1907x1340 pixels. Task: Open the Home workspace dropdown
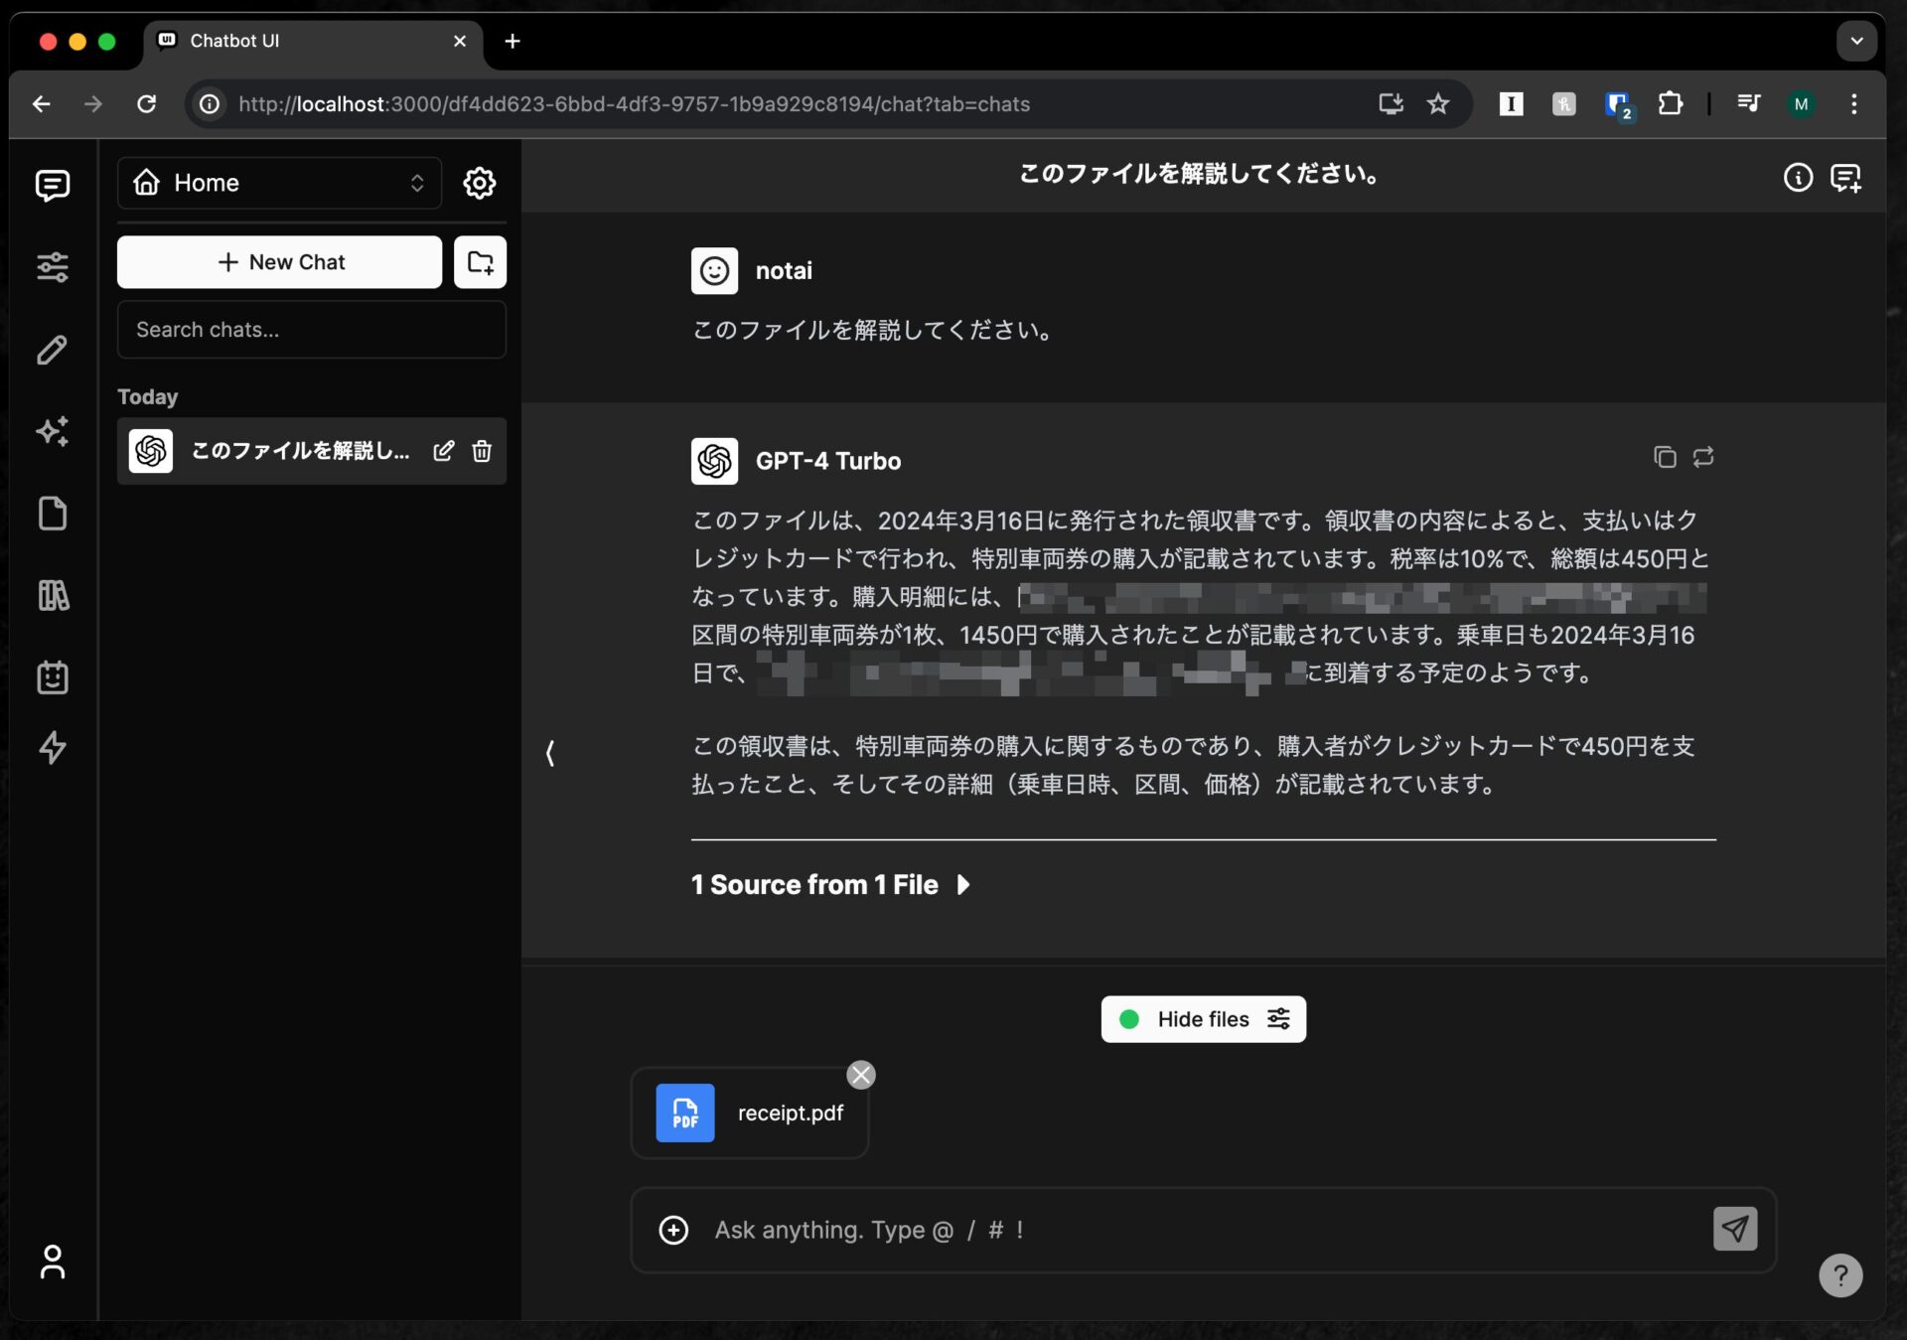(279, 183)
